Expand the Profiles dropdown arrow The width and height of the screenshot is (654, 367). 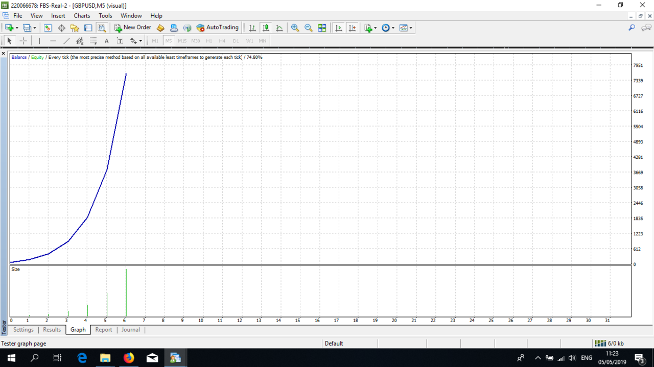35,28
